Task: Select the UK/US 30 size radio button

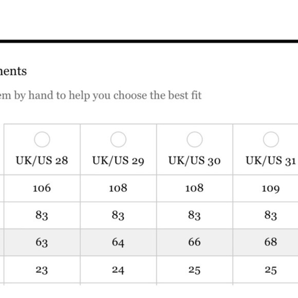Action: pyautogui.click(x=195, y=139)
